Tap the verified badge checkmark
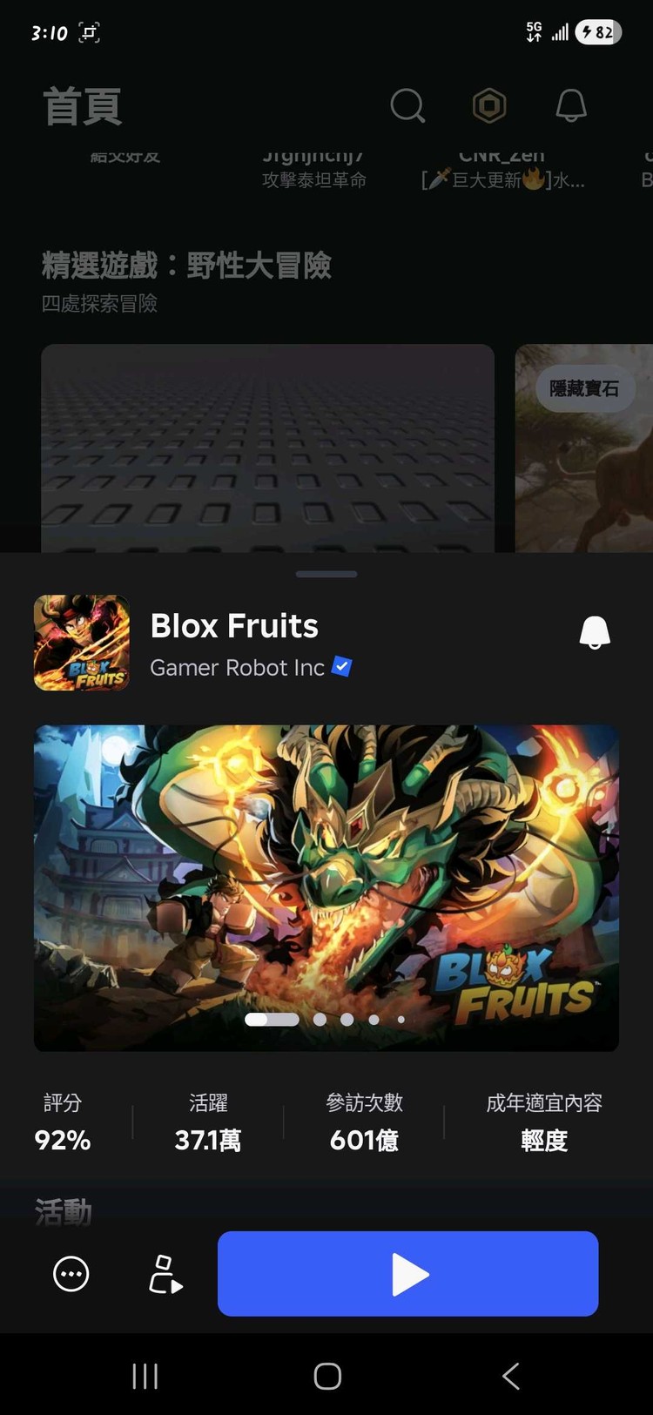This screenshot has height=1415, width=653. pos(342,667)
